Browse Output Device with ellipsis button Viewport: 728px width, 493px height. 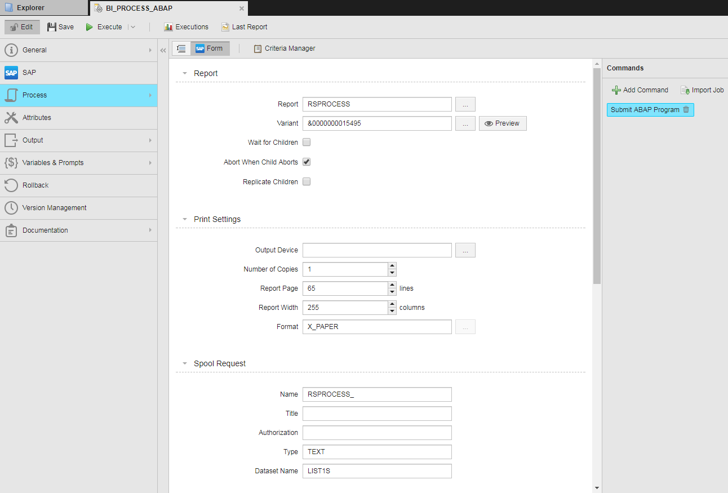coord(465,250)
